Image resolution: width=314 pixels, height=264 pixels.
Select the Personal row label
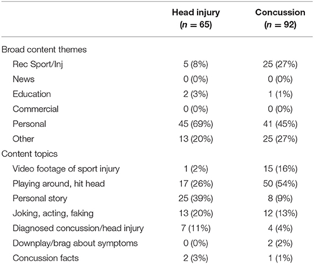[x=29, y=124]
